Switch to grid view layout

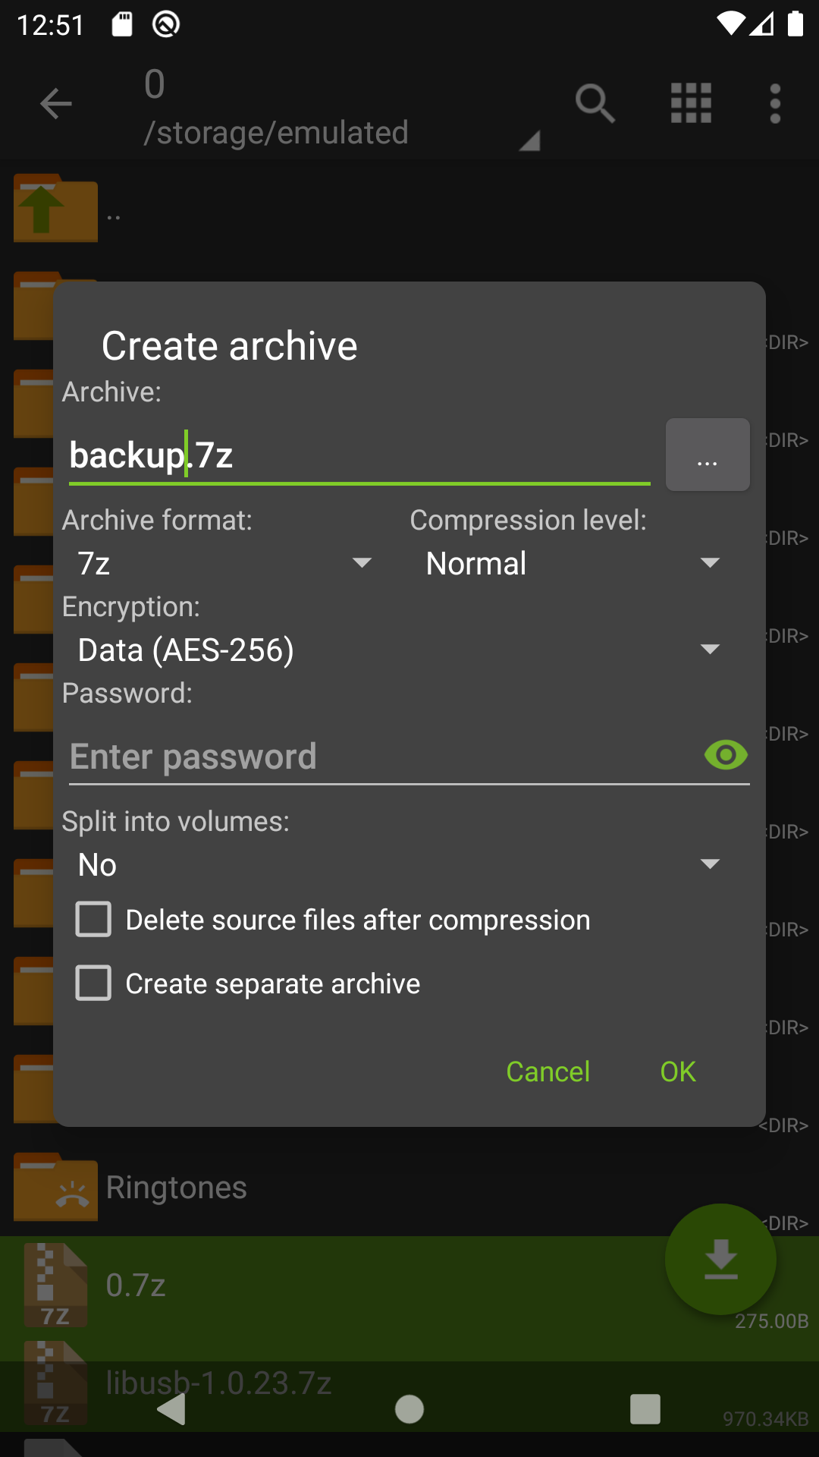(691, 104)
